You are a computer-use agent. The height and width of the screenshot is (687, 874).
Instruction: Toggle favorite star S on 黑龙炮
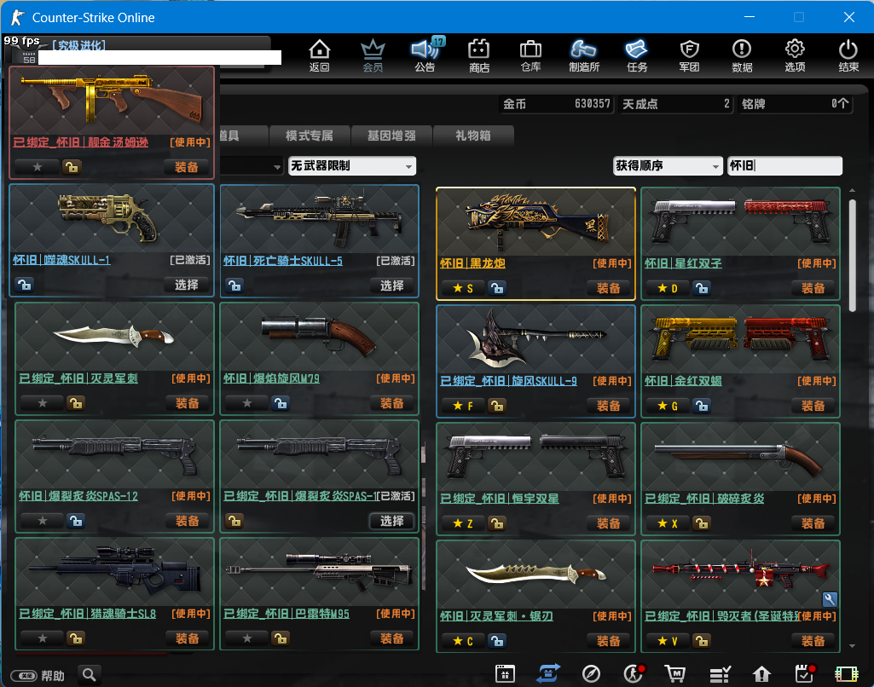[463, 288]
